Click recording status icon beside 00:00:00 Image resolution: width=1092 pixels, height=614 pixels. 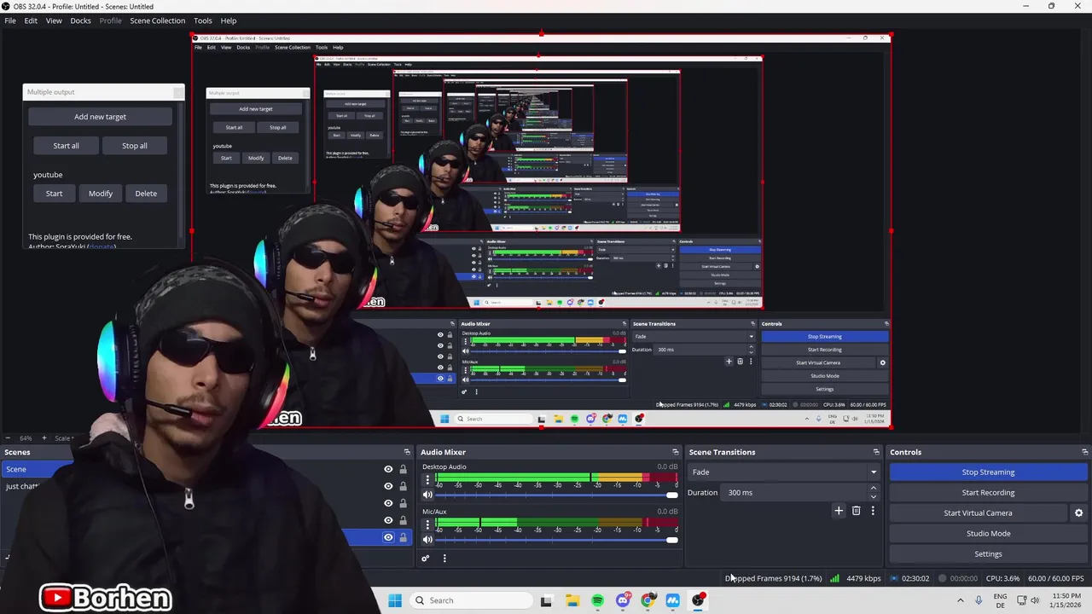943,578
